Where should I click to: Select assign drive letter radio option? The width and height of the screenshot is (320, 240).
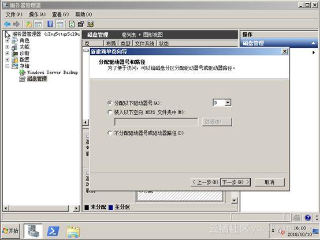point(110,103)
